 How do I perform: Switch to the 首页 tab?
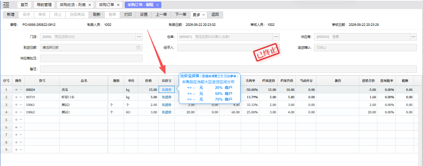click(x=24, y=5)
